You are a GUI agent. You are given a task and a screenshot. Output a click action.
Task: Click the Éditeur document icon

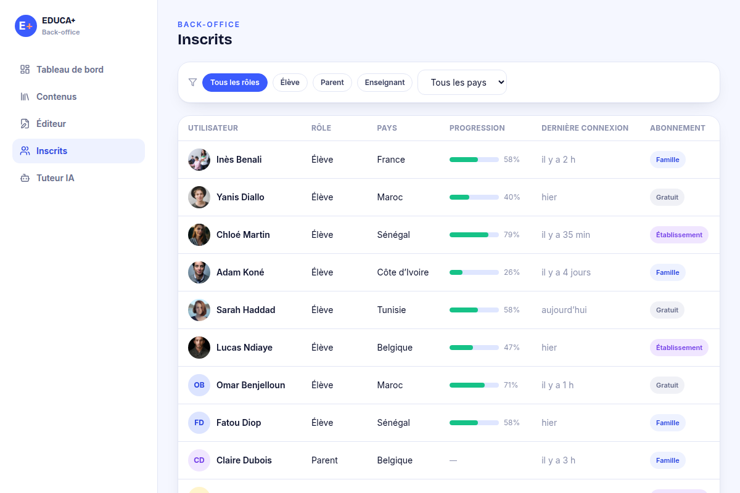coord(25,124)
